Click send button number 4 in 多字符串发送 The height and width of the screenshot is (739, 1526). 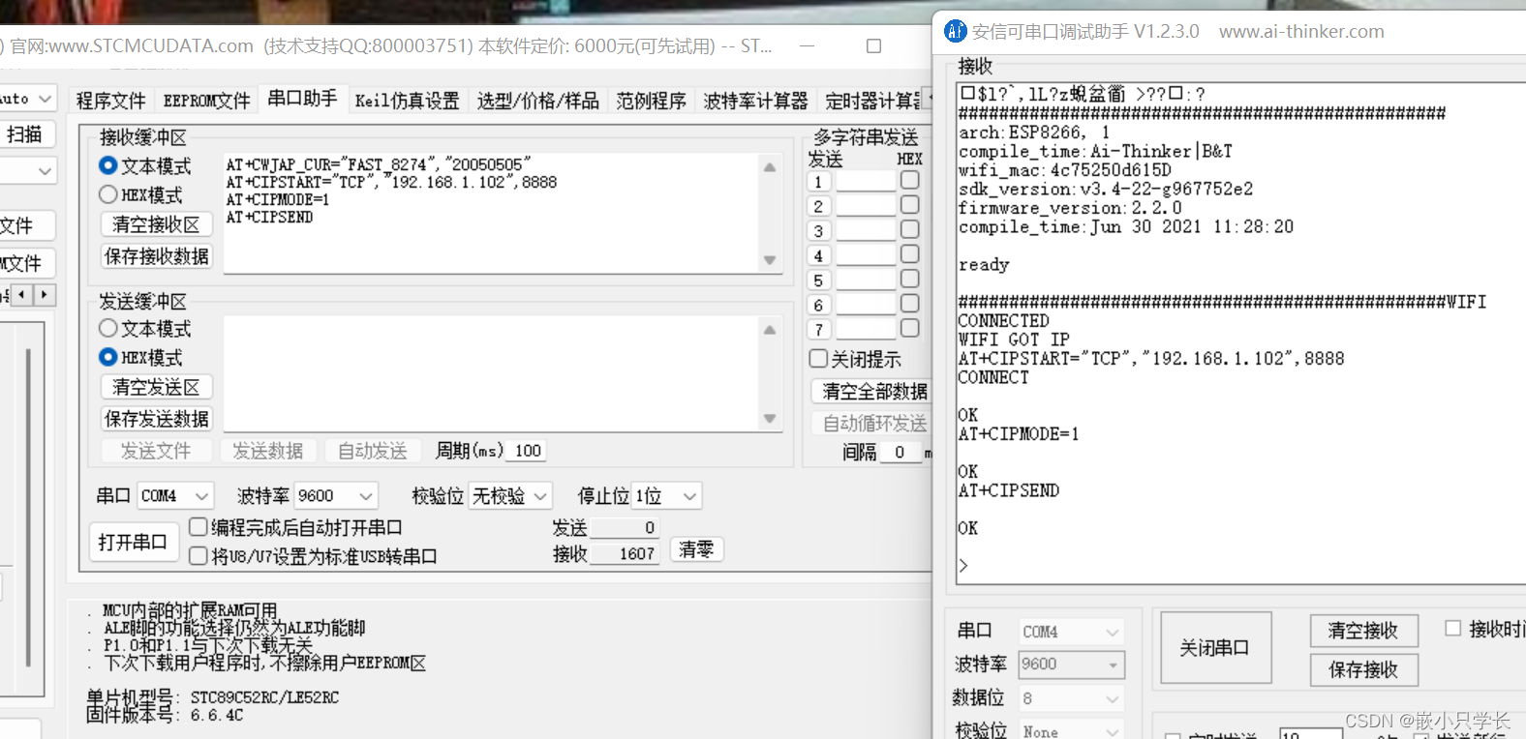818,255
